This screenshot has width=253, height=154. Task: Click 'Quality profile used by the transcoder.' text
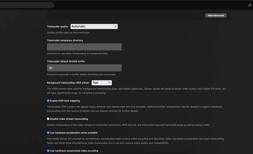(x=68, y=33)
